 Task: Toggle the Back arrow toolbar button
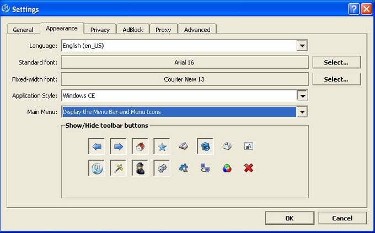click(x=97, y=147)
